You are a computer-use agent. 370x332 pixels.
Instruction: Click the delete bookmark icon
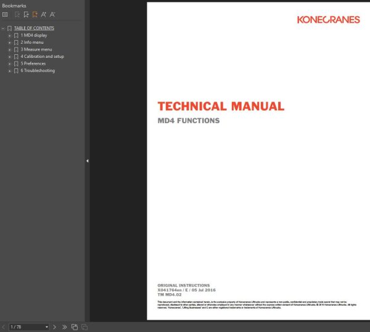(17, 15)
